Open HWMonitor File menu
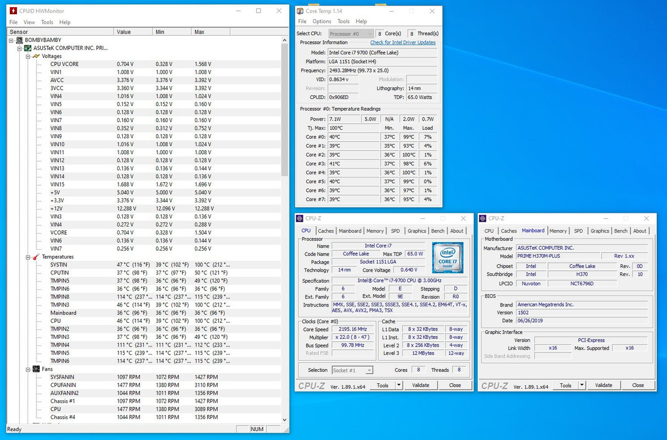Screen dimensions: 667x440 pyautogui.click(x=13, y=22)
